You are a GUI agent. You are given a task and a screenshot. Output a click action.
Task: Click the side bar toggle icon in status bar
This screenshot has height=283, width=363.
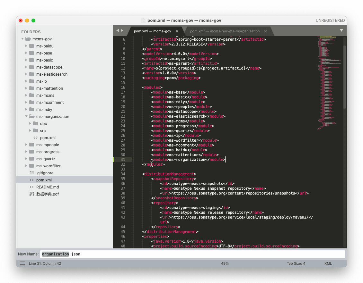coord(22,263)
